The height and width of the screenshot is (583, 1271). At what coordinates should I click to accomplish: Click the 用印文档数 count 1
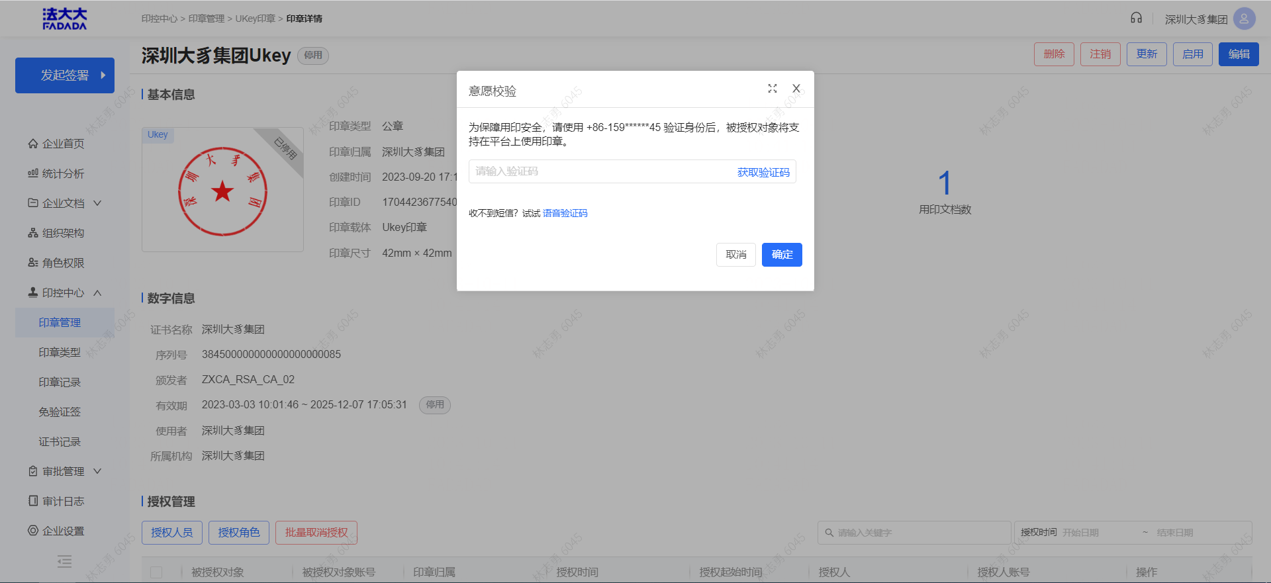pyautogui.click(x=945, y=183)
